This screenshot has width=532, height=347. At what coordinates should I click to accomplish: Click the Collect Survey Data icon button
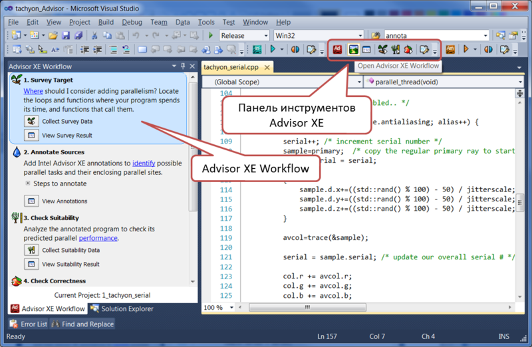click(31, 121)
